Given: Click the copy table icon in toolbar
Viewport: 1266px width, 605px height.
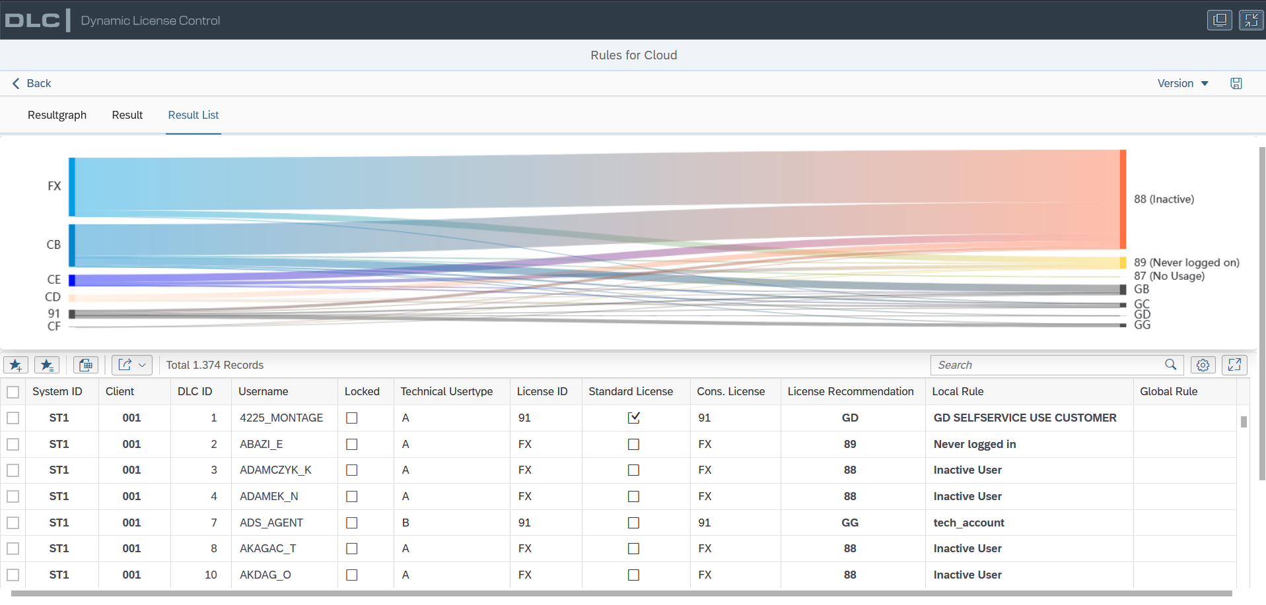Looking at the screenshot, I should point(86,365).
